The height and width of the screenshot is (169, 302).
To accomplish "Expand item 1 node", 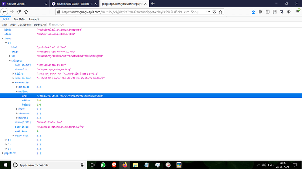I will [x=6, y=140].
